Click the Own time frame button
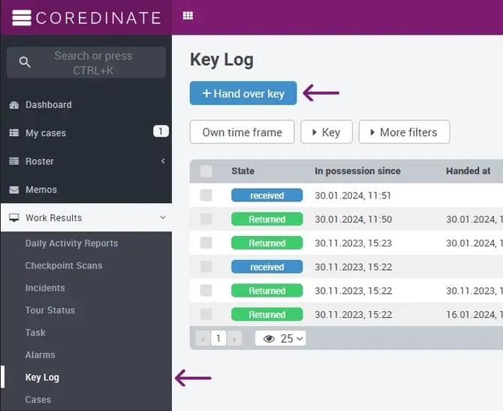The height and width of the screenshot is (411, 503). tap(242, 132)
